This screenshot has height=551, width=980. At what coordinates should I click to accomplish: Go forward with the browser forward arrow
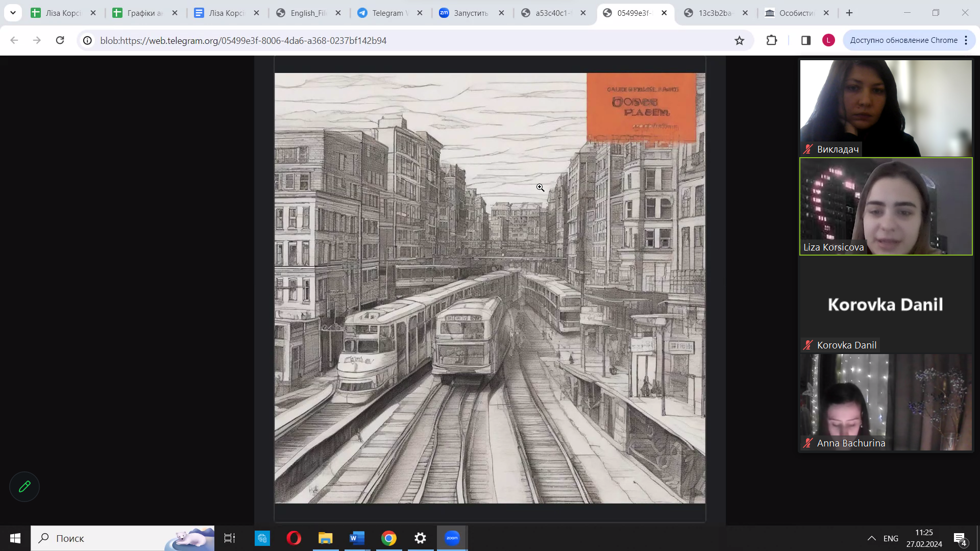pyautogui.click(x=37, y=40)
